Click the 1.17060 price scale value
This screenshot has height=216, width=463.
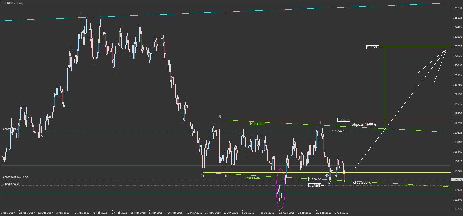[x=457, y=142]
